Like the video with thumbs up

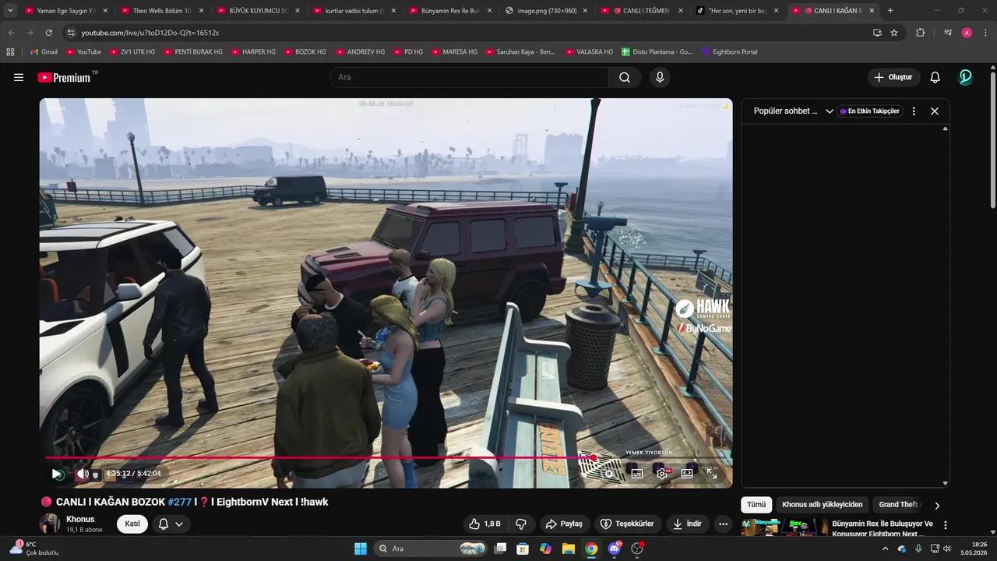coord(484,524)
